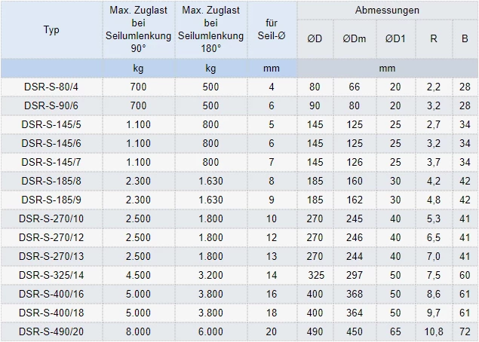Click the 10,8 radius value
479x342 pixels.
click(x=433, y=331)
